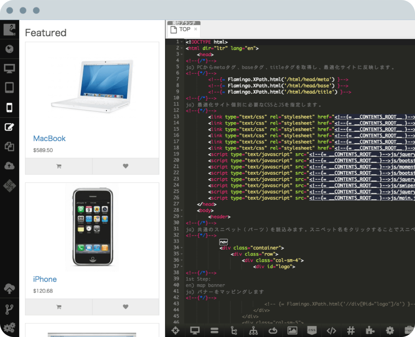The width and height of the screenshot is (415, 337).
Task: Collapse code fold at line 1
Action: [x=182, y=42]
